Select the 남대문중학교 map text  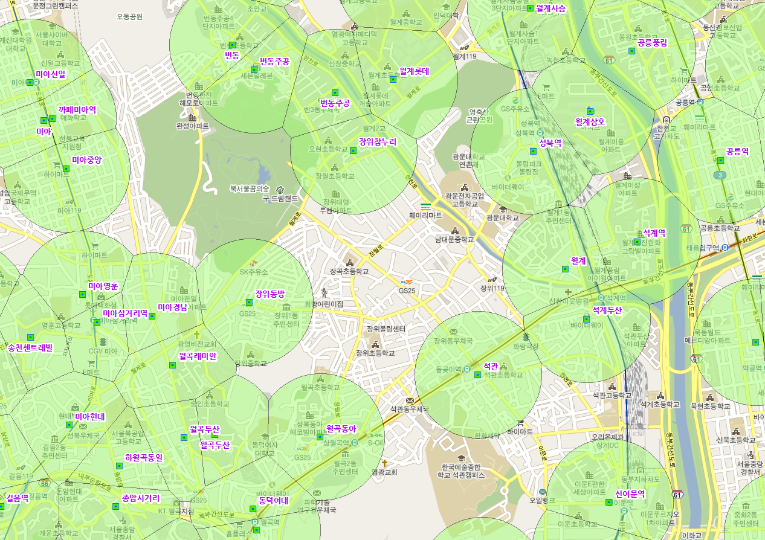[455, 240]
